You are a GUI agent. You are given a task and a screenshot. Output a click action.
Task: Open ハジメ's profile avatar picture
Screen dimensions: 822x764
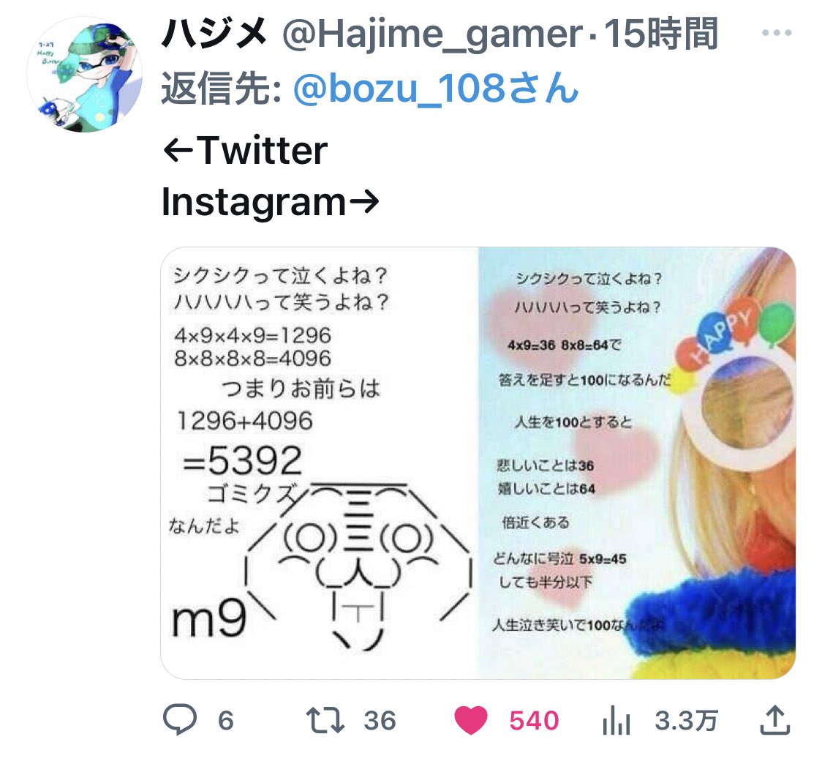[84, 74]
